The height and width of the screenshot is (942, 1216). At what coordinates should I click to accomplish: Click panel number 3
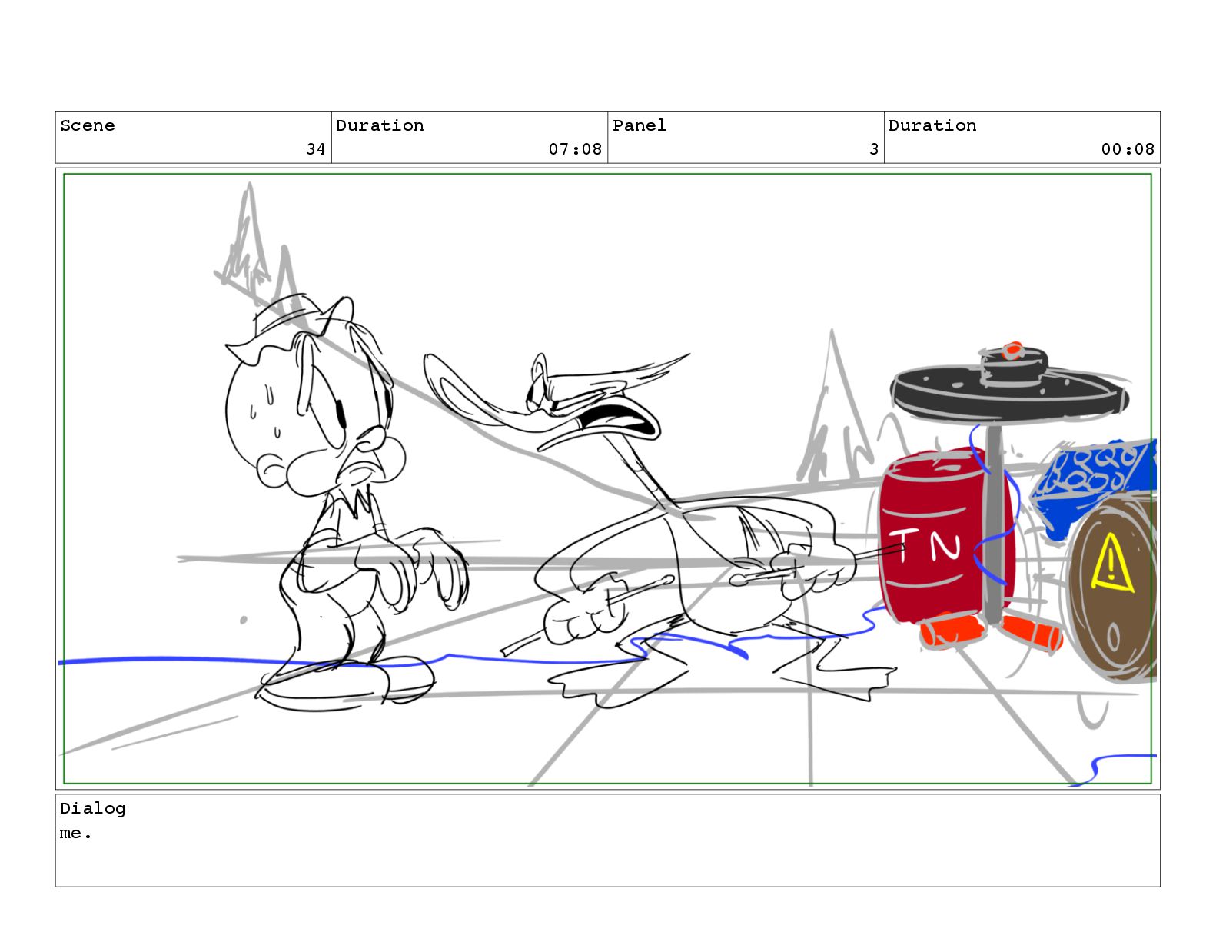tap(874, 149)
